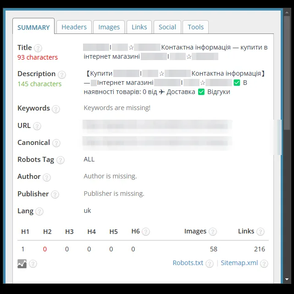Screen dimensions: 294x294
Task: Click help icon next to H6 heading
Action: (x=146, y=232)
